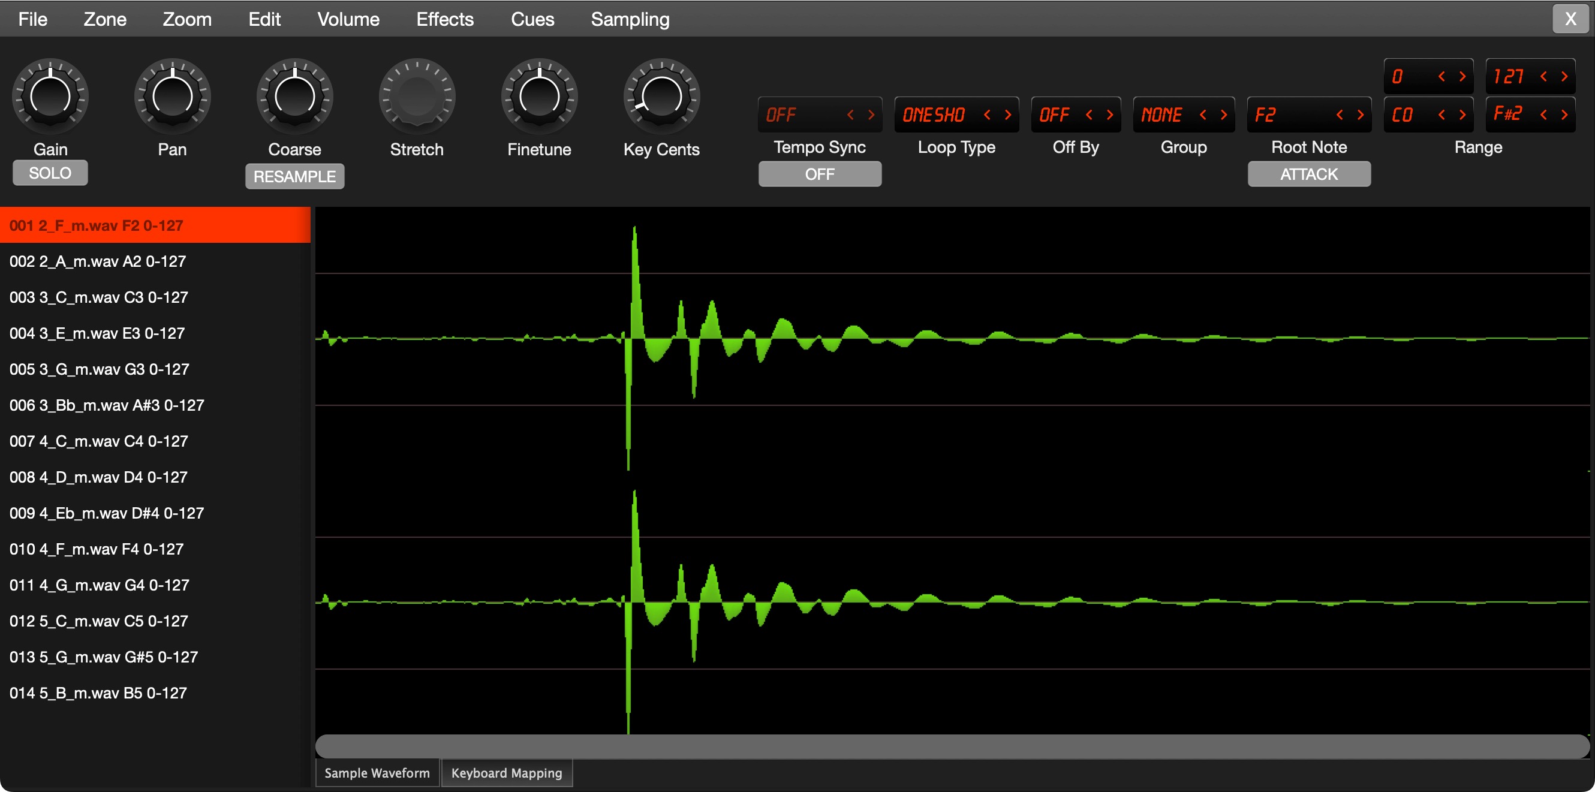Toggle the Tempo Sync OFF button

pyautogui.click(x=820, y=174)
